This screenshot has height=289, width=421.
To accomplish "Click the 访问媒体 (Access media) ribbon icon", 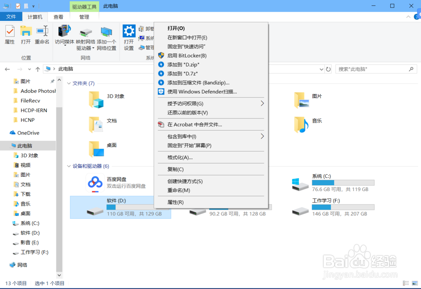I will pyautogui.click(x=64, y=36).
